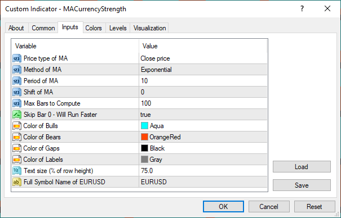Go to the Levels tab
The image size is (341, 218).
118,28
